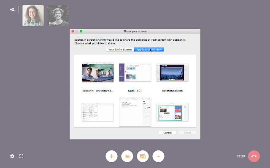The width and height of the screenshot is (270, 168).
Task: Close the Share your screen dialog
Action: tap(73, 31)
